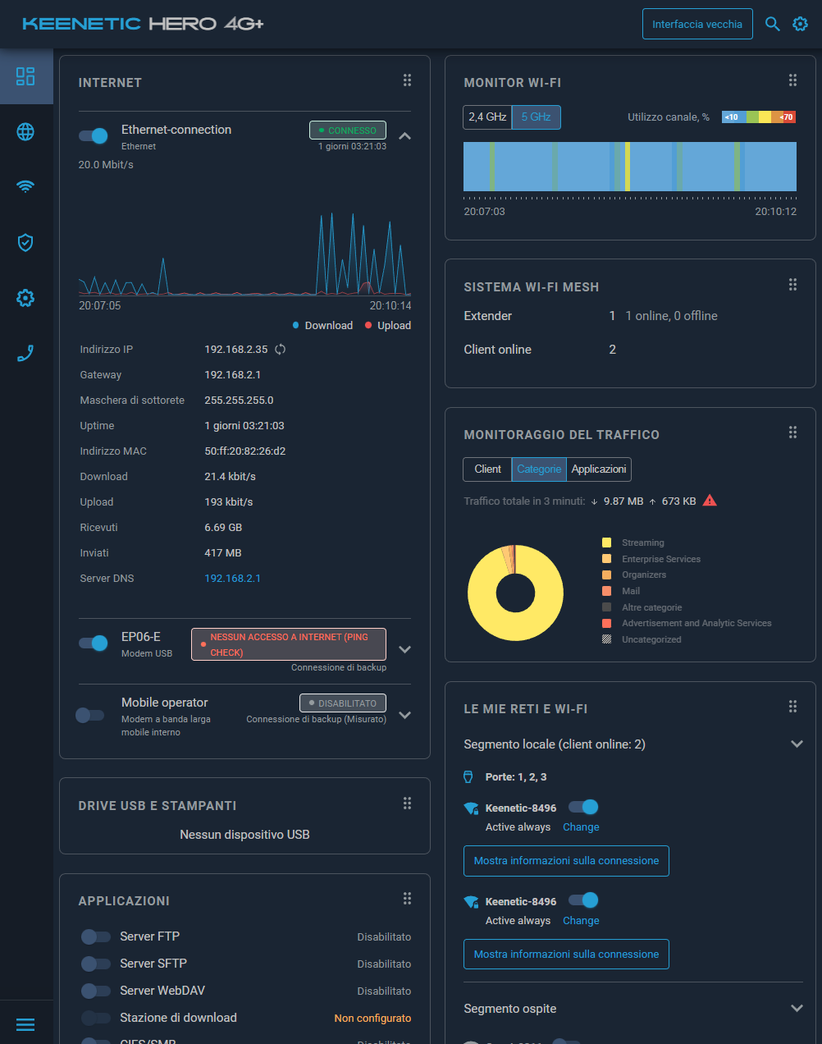822x1044 pixels.
Task: Expand the EP06-E modem details
Action: click(404, 649)
